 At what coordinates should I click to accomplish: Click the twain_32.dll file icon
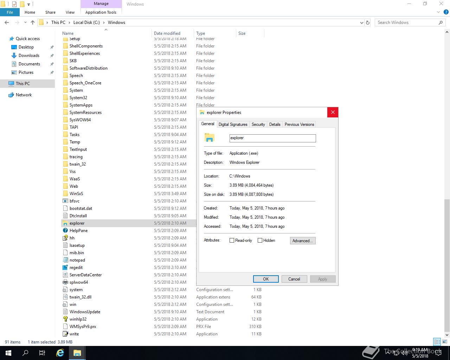65,297
